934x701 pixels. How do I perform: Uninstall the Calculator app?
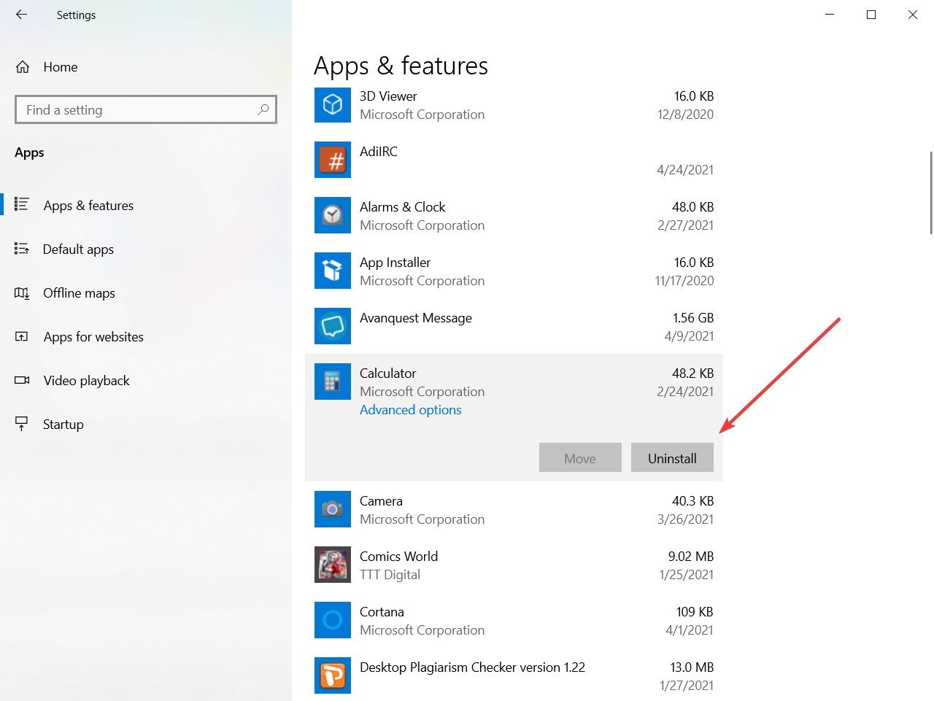tap(672, 457)
